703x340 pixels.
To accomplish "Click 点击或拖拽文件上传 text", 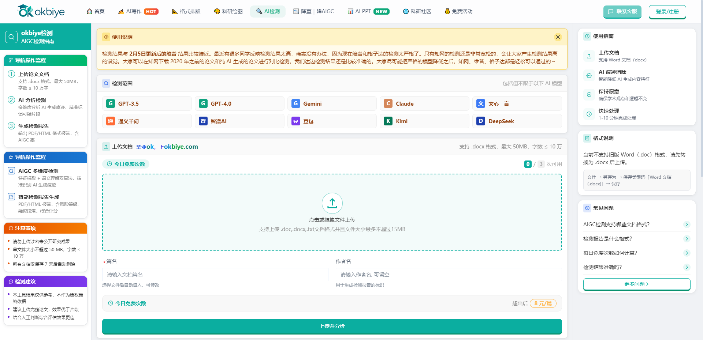I will pos(332,220).
